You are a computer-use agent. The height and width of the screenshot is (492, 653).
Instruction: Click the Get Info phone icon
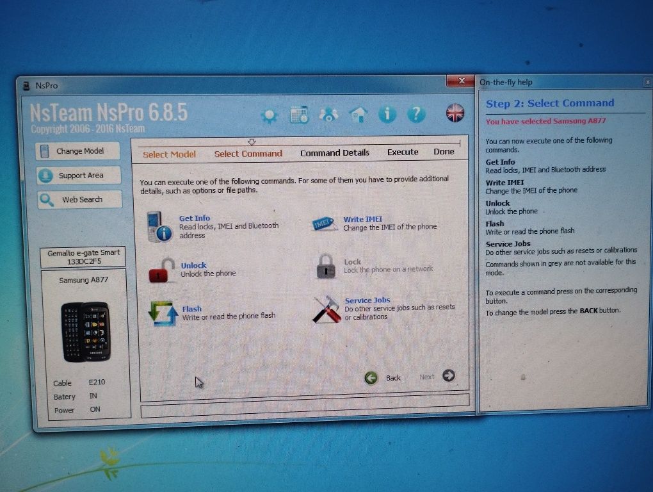coord(159,227)
